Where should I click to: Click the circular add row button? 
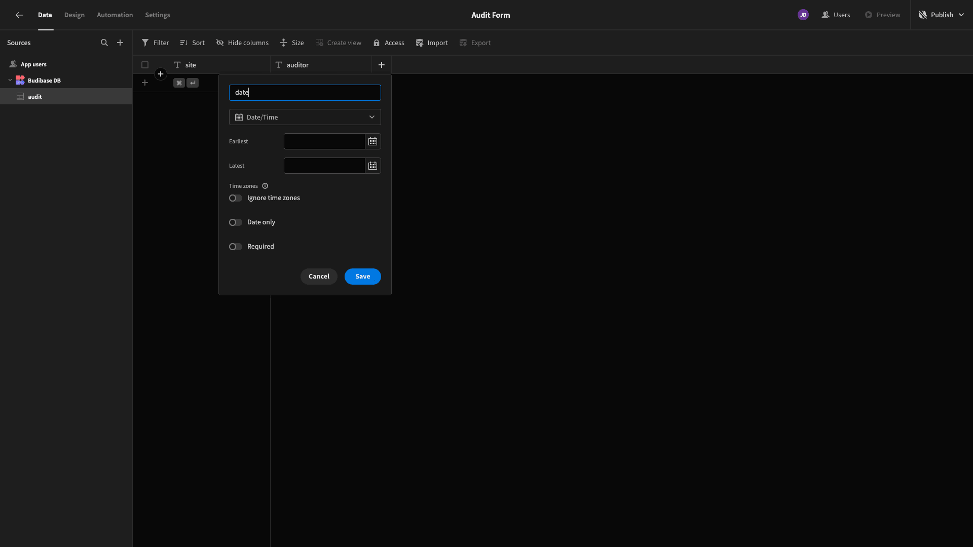coord(161,74)
